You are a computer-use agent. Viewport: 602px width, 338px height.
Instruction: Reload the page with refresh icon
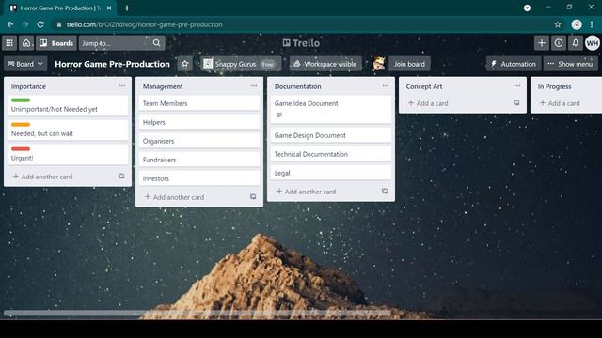pos(40,24)
